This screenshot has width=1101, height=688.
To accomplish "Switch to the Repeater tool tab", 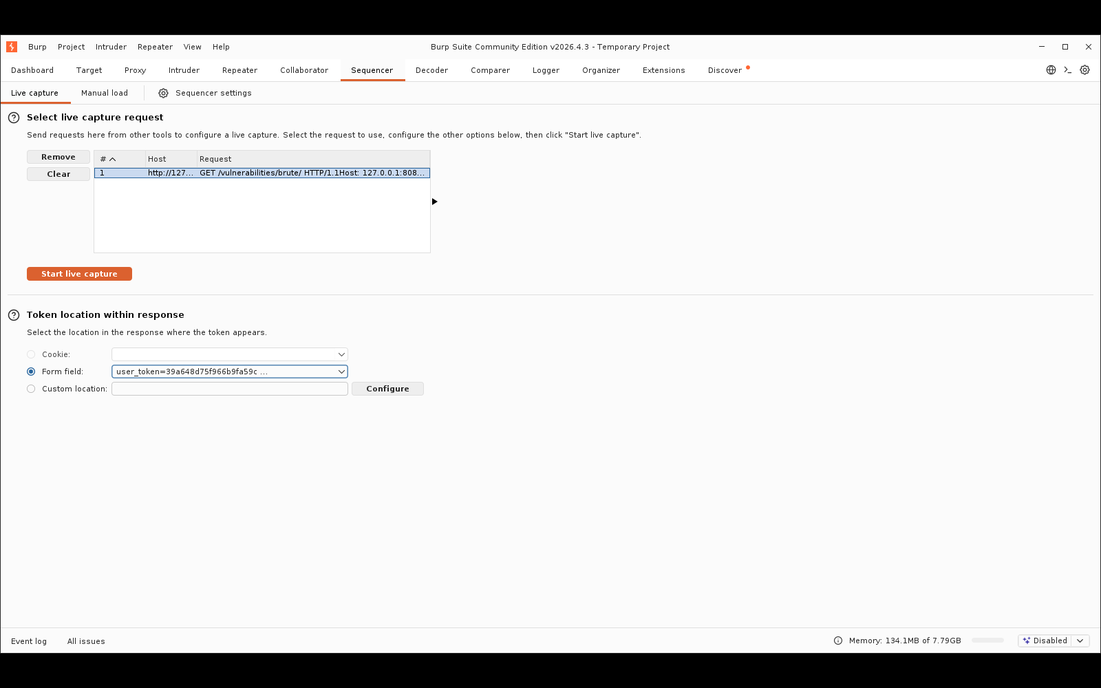I will (x=239, y=70).
